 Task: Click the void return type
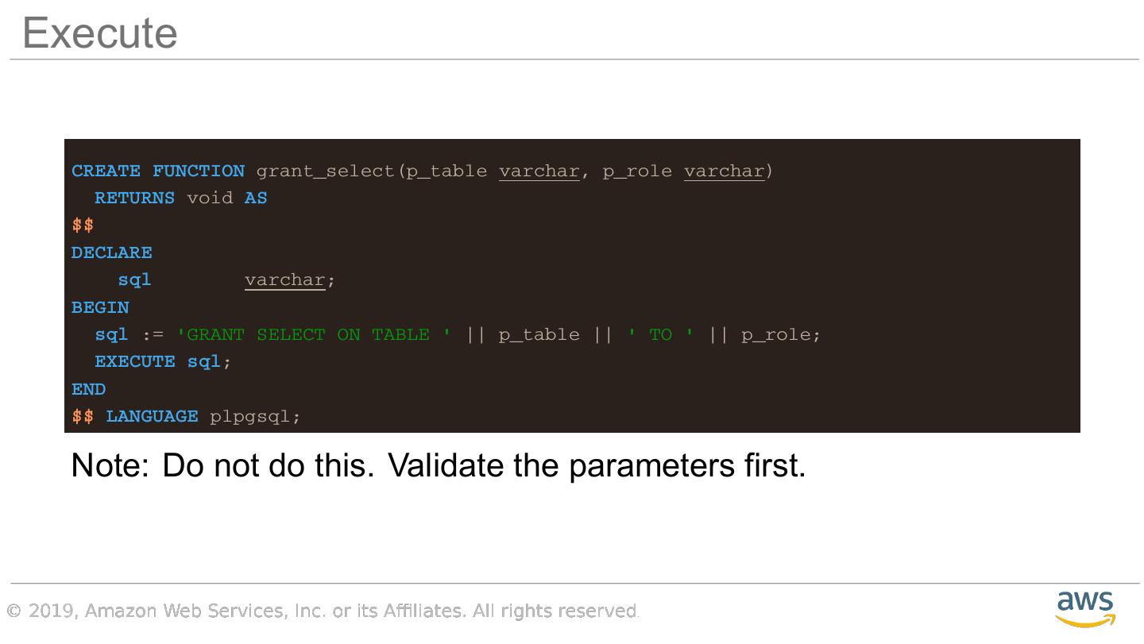click(x=210, y=199)
